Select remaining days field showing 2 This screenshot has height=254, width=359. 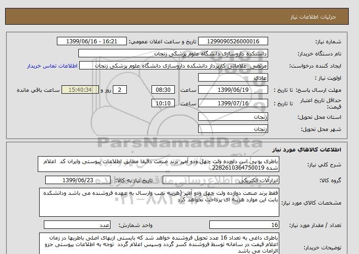point(119,89)
